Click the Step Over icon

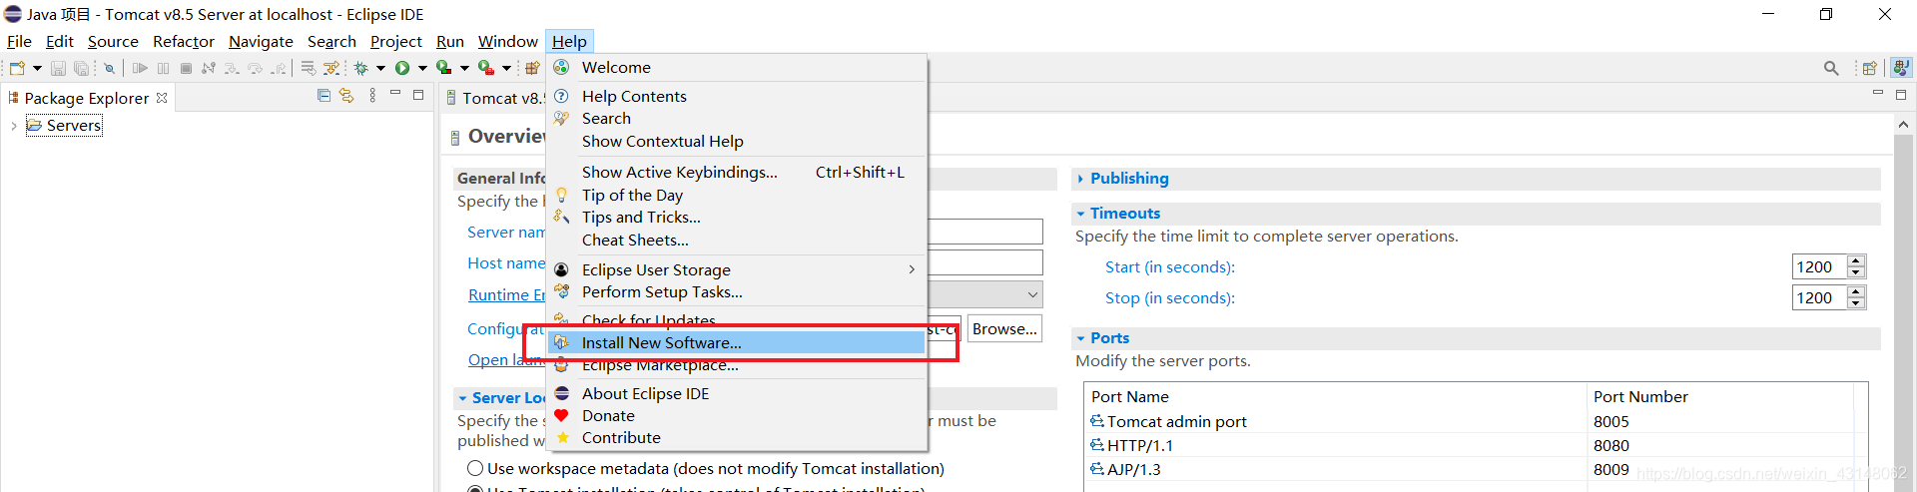[255, 68]
